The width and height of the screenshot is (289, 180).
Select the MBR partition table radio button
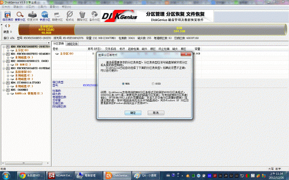click(x=123, y=84)
